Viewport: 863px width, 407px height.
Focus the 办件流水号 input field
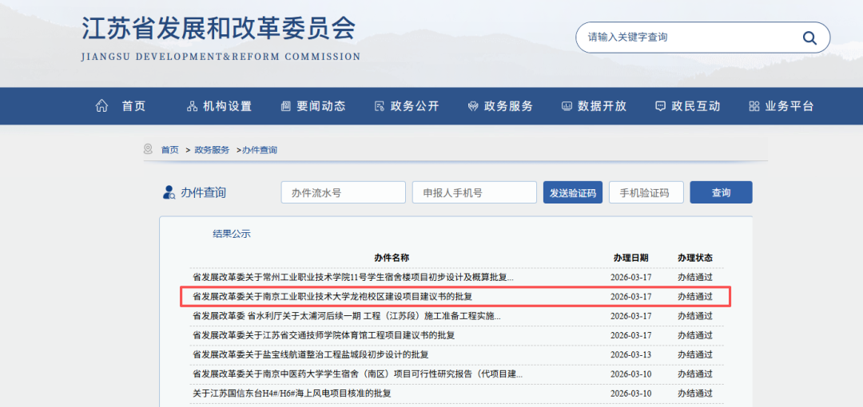click(344, 192)
